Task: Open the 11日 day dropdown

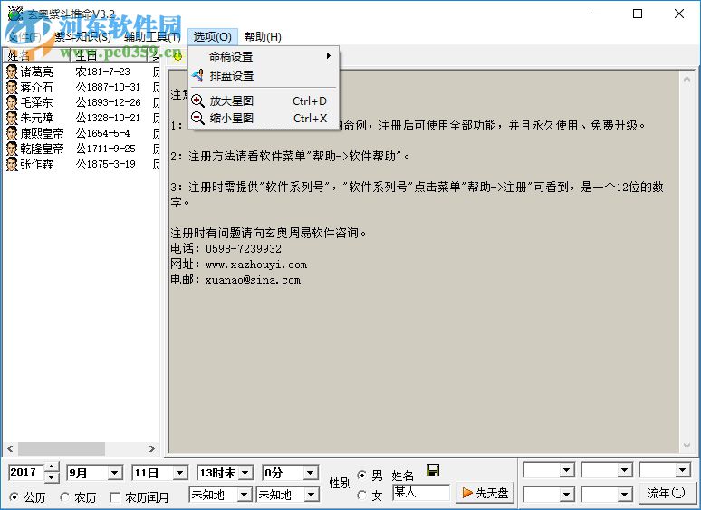Action: (179, 473)
